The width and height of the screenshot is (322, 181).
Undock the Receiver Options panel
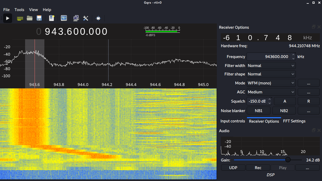pos(314,27)
